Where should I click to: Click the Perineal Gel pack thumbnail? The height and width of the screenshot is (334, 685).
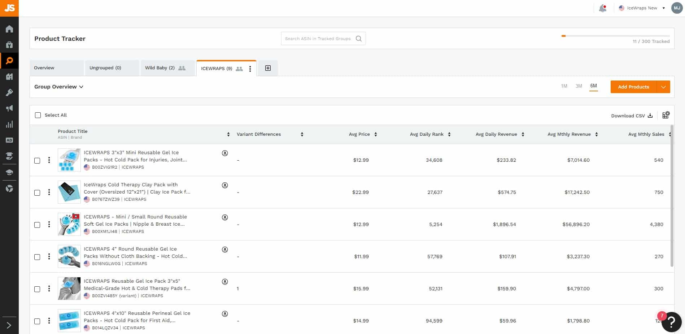coord(69,321)
